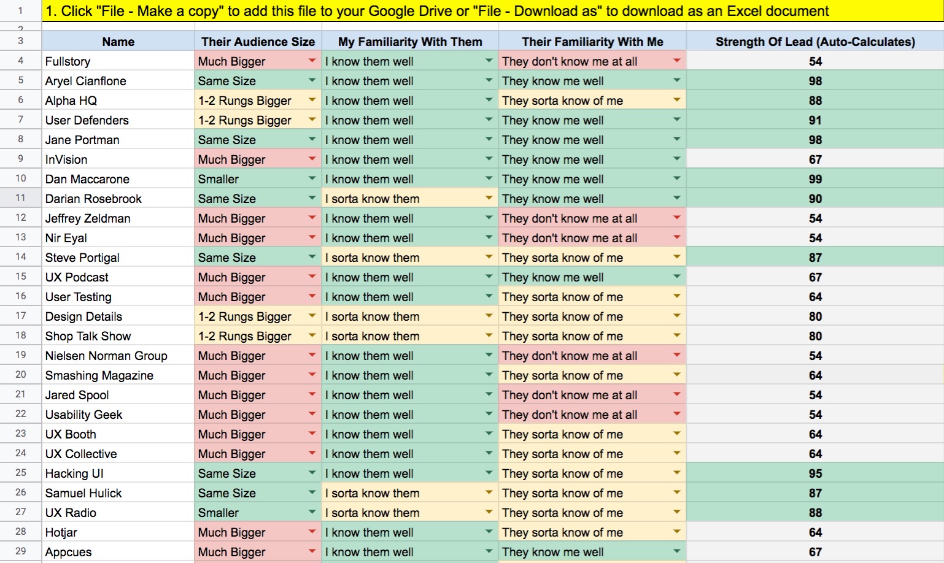Open Their Familiarity dropdown for Hotjar

(x=676, y=532)
